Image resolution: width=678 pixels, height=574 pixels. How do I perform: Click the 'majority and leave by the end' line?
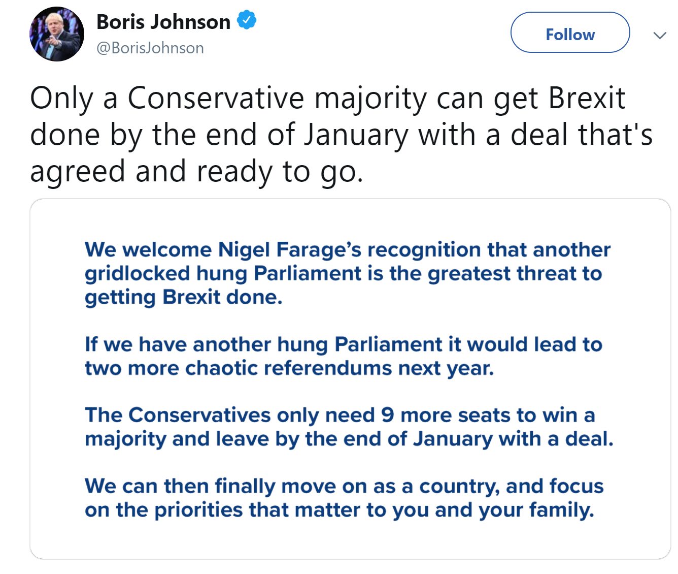(349, 438)
